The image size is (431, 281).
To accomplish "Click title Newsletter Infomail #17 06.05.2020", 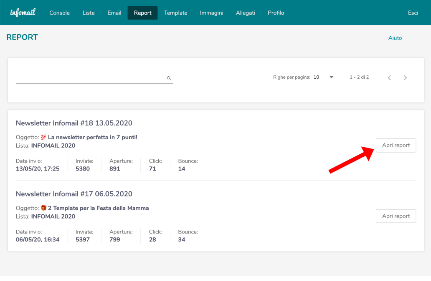I will tap(74, 194).
